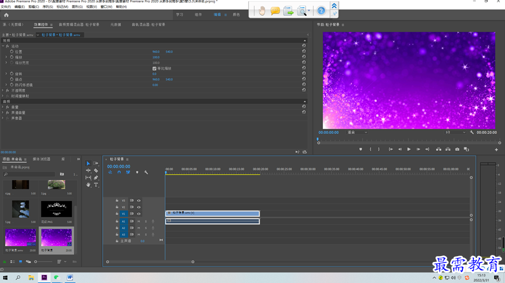Toggle position animation stopwatch
Viewport: 505px width, 283px height.
pyautogui.click(x=12, y=51)
